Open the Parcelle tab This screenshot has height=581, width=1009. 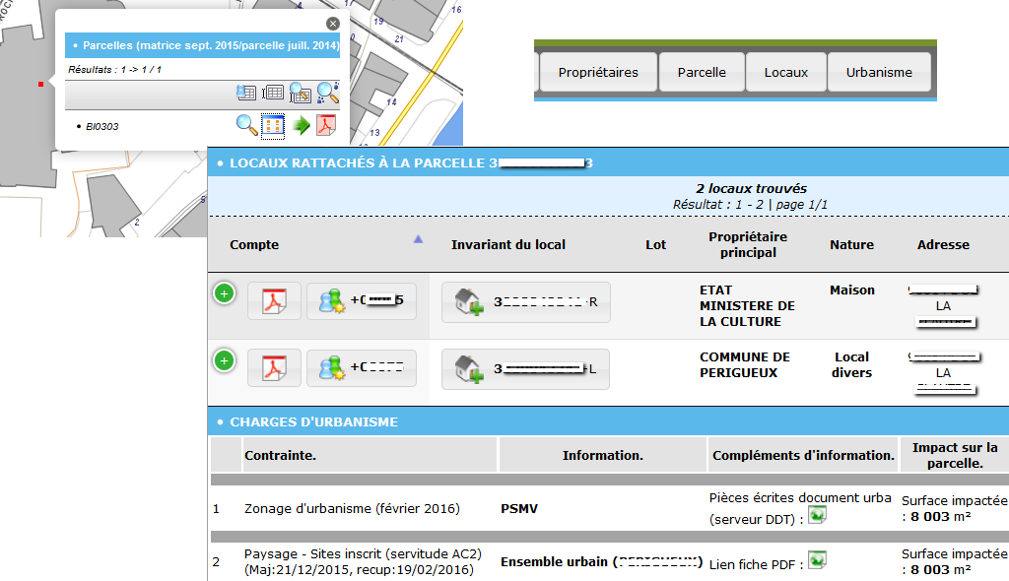pyautogui.click(x=702, y=72)
